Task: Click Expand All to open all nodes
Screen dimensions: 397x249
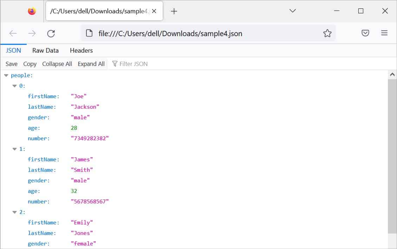Action: pyautogui.click(x=91, y=63)
